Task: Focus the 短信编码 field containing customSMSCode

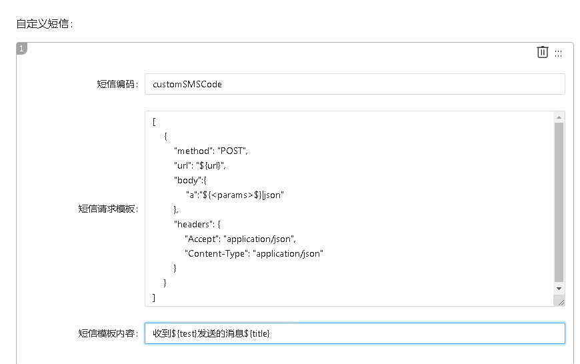Action: click(x=354, y=84)
